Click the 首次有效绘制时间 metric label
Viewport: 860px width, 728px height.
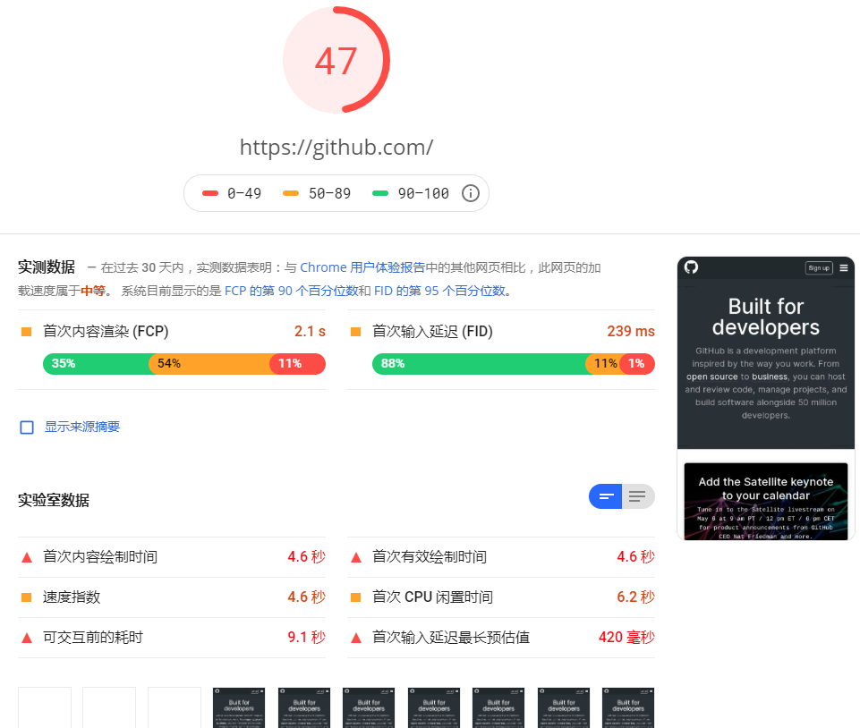click(x=430, y=557)
